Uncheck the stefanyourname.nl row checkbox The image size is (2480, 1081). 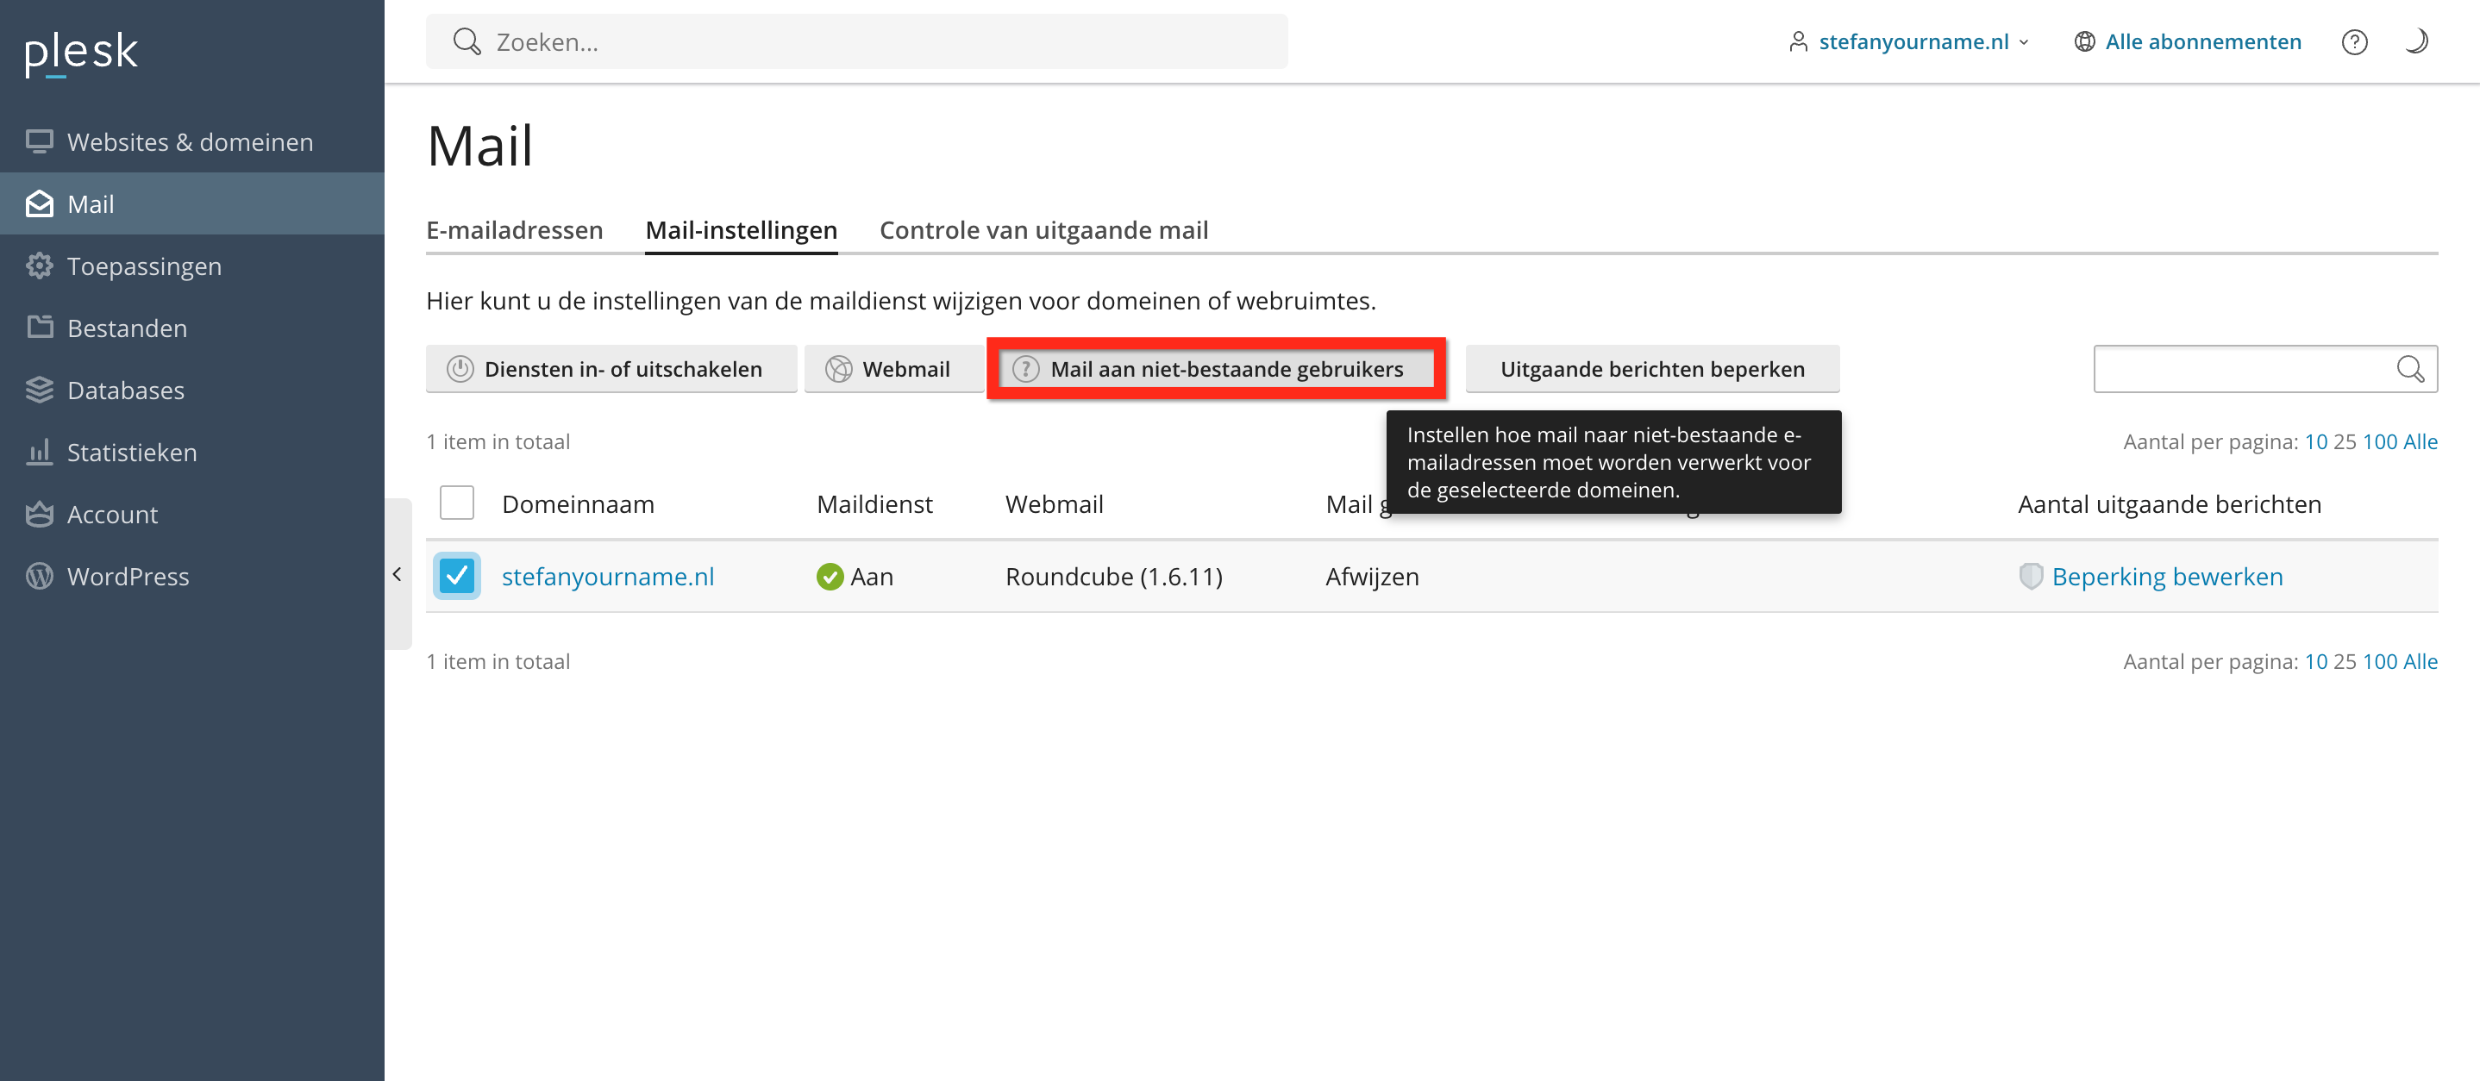456,577
